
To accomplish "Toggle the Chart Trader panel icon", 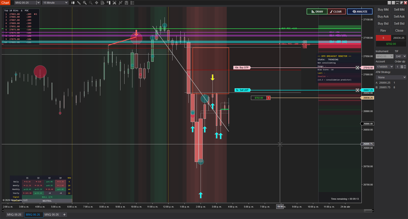I will (x=108, y=3).
